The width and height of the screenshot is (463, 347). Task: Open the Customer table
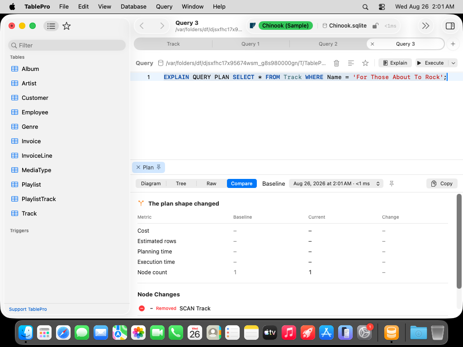[35, 98]
